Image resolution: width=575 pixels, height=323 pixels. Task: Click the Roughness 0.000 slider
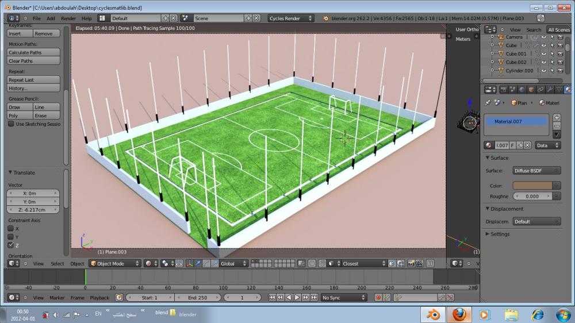pyautogui.click(x=532, y=196)
